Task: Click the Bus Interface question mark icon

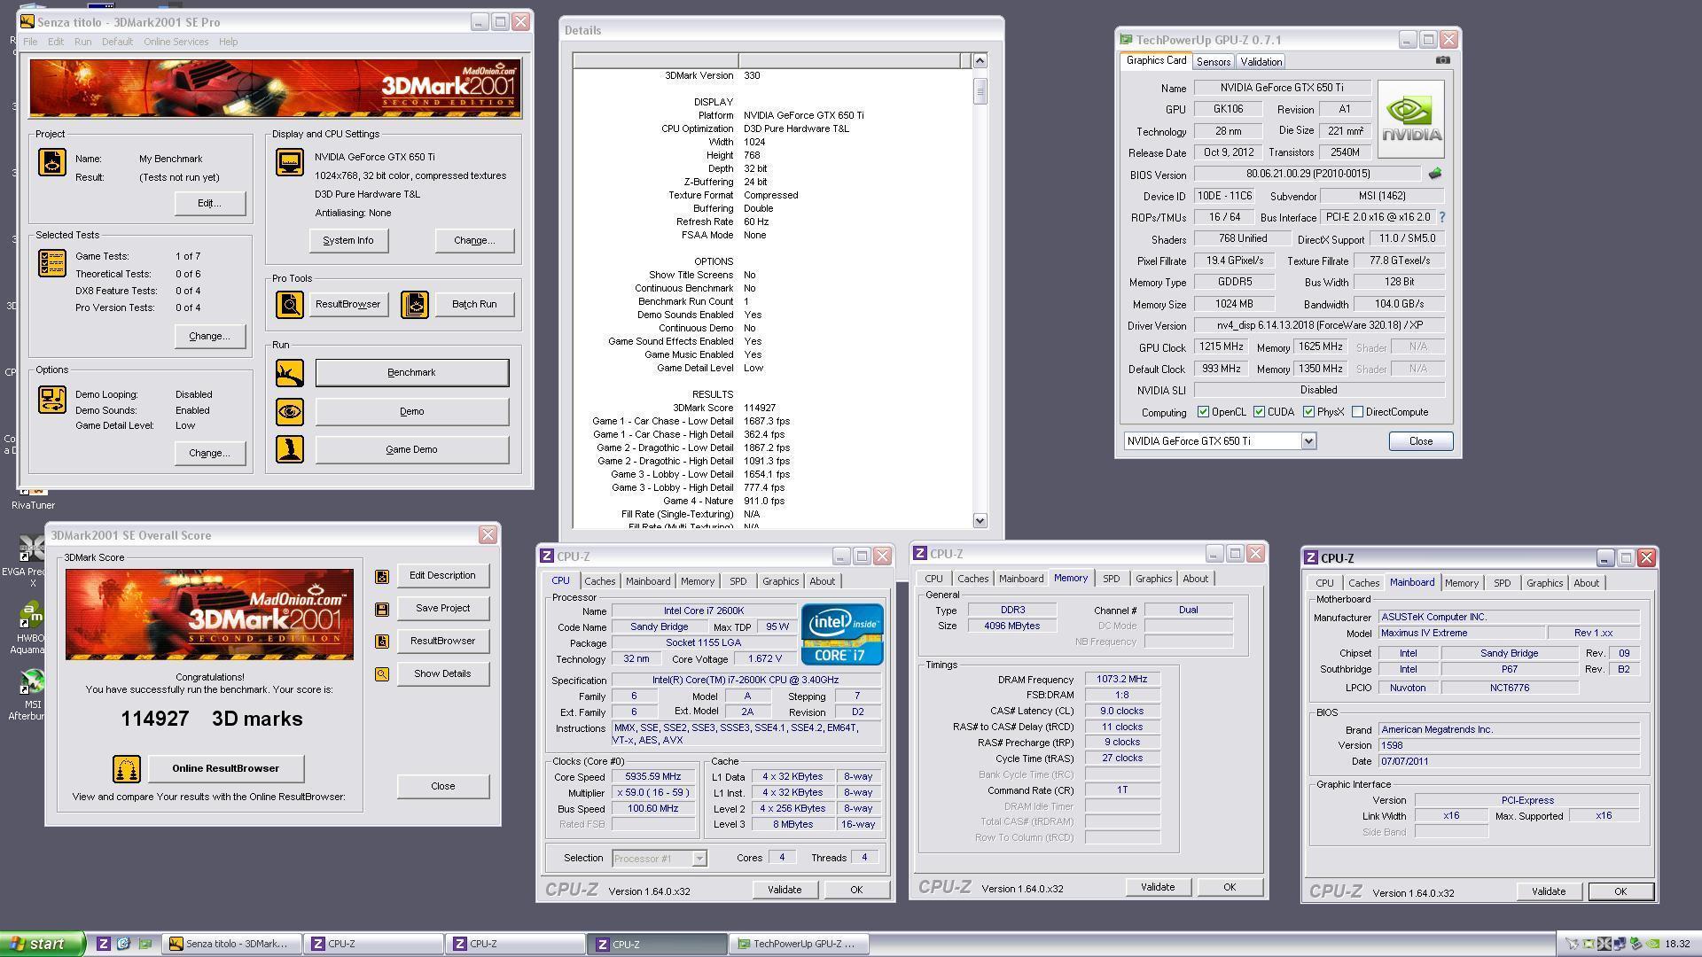Action: tap(1441, 217)
